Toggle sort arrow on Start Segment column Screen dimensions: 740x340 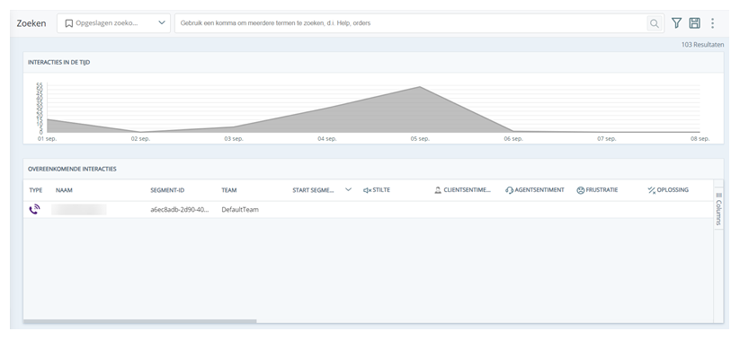coord(348,190)
